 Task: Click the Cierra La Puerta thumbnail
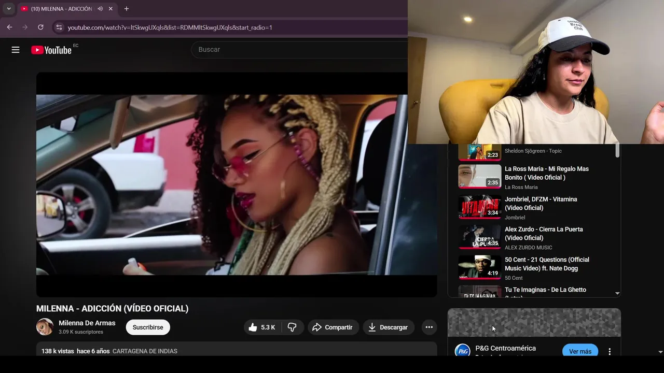pyautogui.click(x=479, y=237)
